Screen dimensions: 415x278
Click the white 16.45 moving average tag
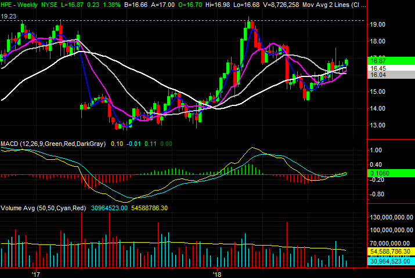click(x=391, y=68)
